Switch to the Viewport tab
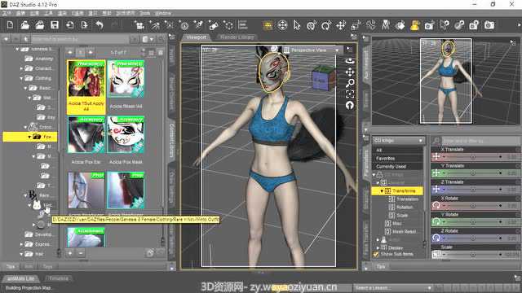Screen dimensions: 522x293 (196, 37)
